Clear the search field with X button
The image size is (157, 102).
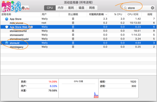[x=152, y=8]
